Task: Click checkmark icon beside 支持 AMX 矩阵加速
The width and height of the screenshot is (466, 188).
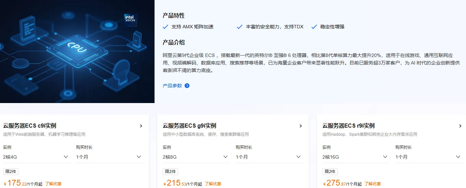Action: pos(165,27)
